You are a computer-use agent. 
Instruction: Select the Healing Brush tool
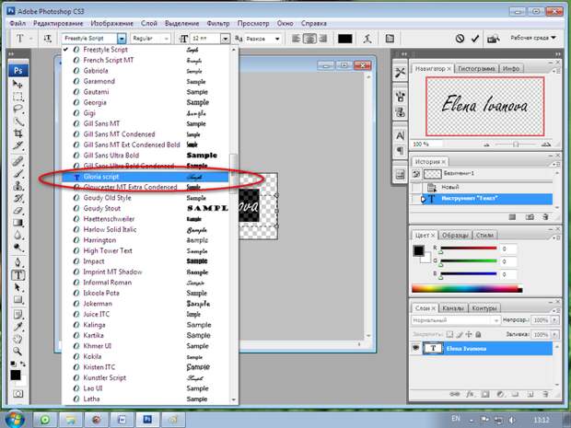click(x=17, y=160)
